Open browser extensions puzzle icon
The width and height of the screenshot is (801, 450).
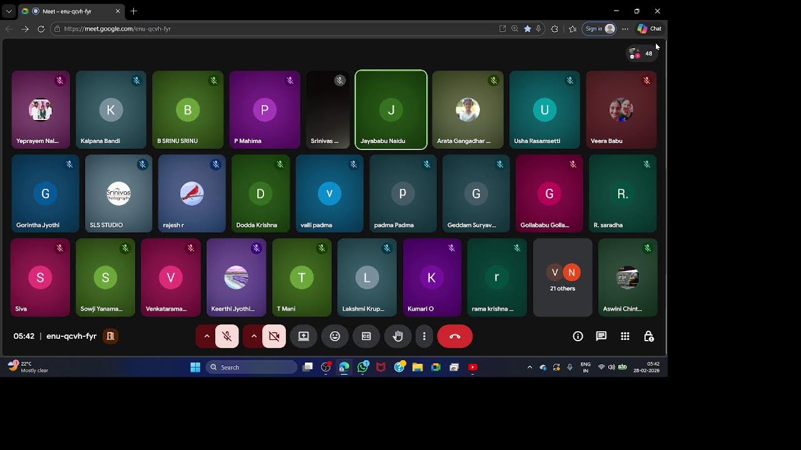(x=554, y=29)
